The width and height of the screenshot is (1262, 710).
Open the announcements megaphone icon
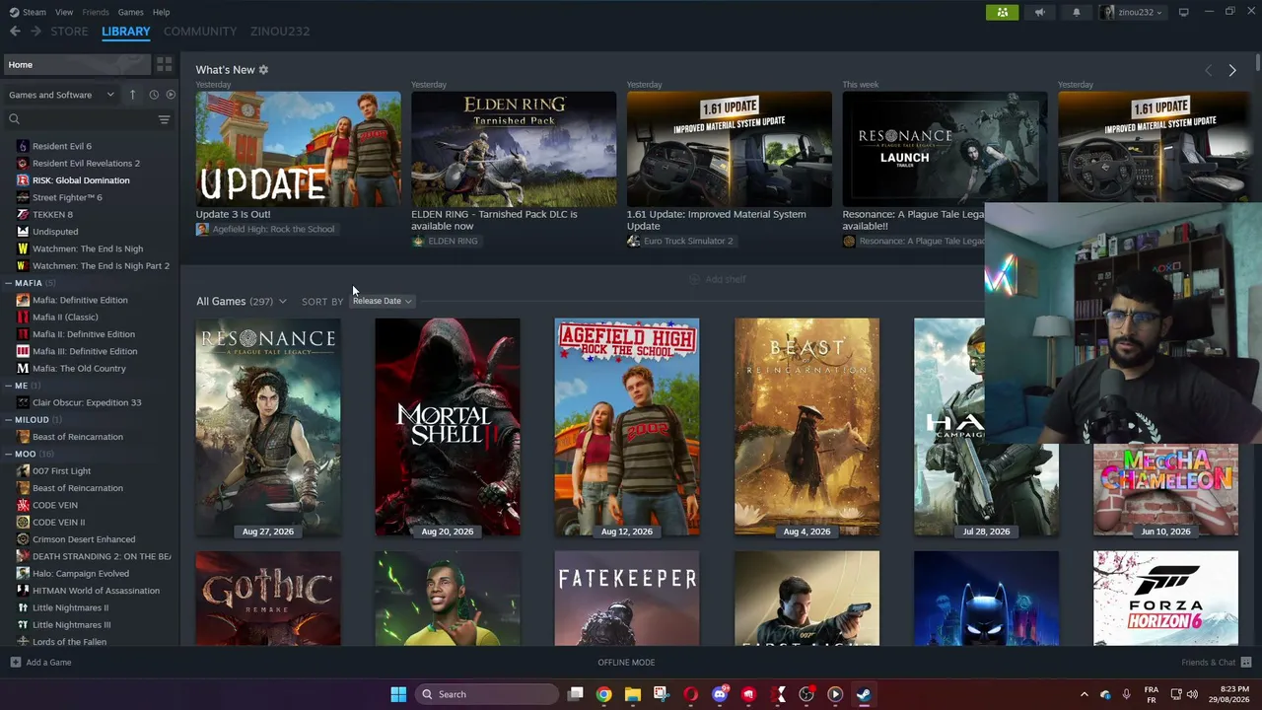click(x=1039, y=12)
